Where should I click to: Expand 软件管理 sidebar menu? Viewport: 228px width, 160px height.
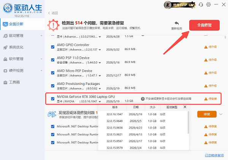coord(41,59)
